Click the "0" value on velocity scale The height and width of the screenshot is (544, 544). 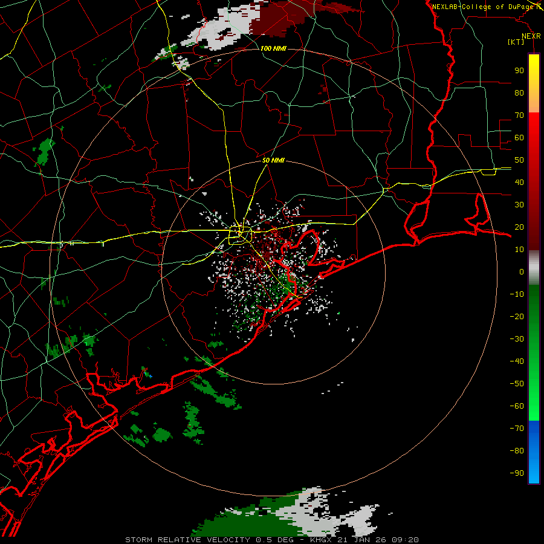[x=522, y=272]
